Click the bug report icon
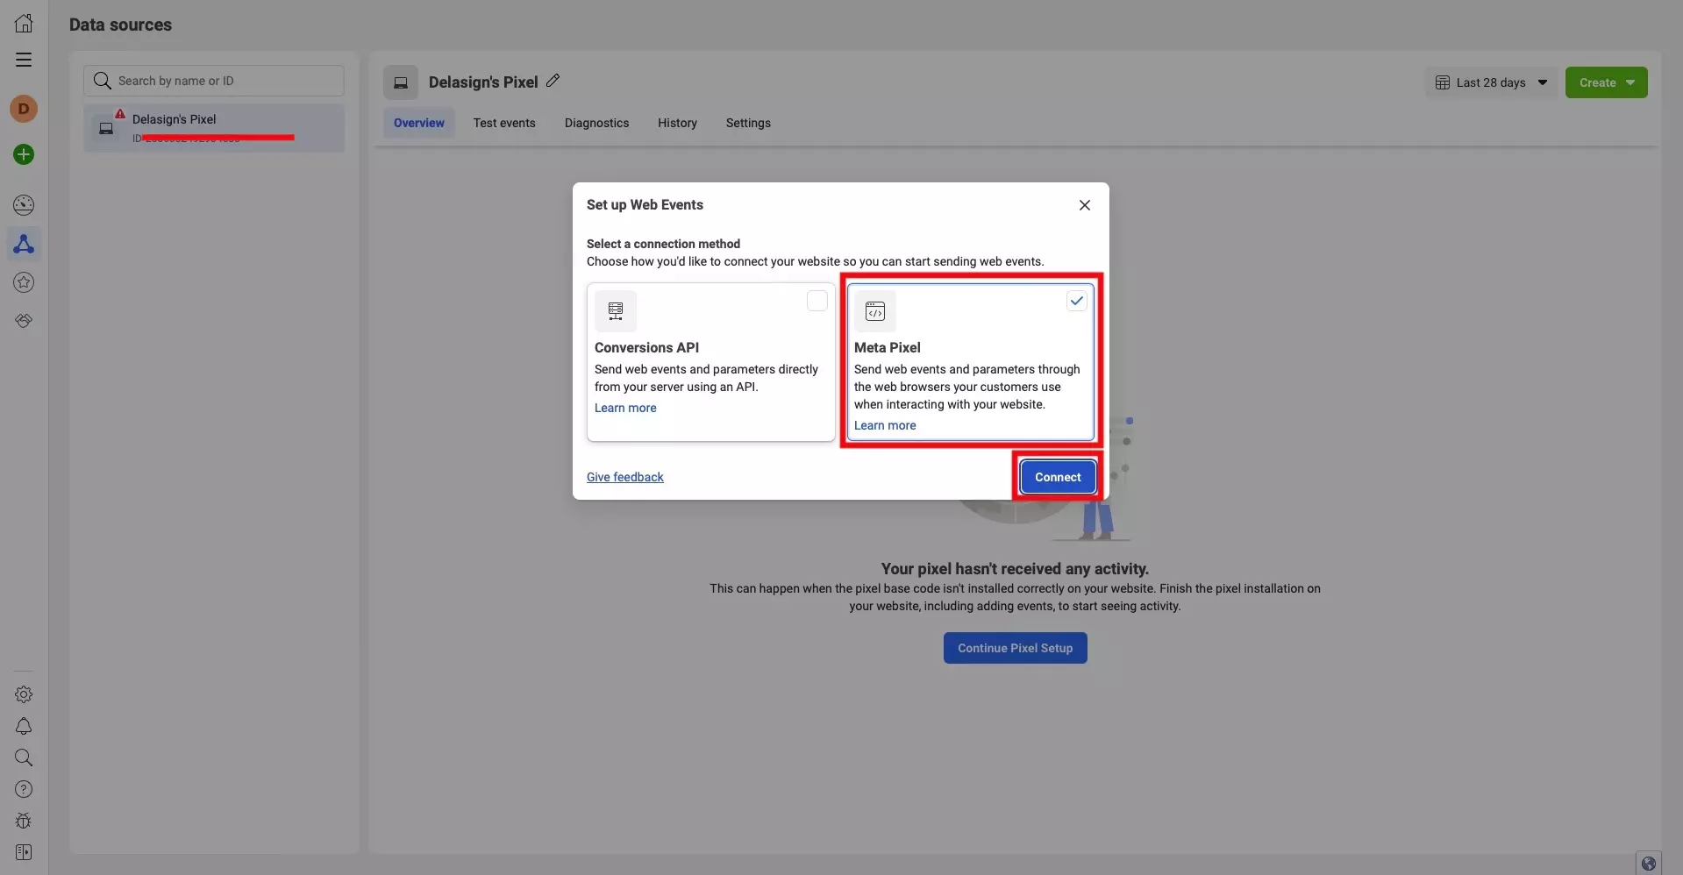 [x=24, y=821]
